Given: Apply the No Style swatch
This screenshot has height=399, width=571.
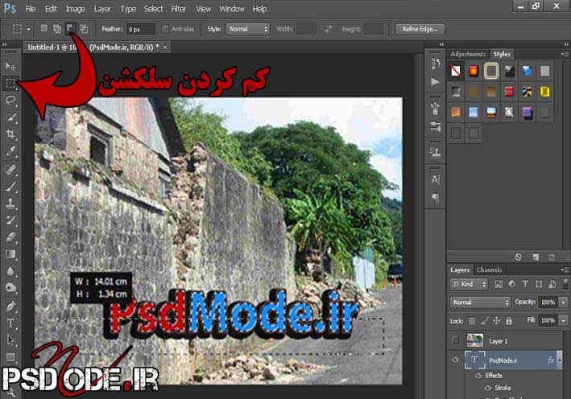Looking at the screenshot, I should pos(455,71).
